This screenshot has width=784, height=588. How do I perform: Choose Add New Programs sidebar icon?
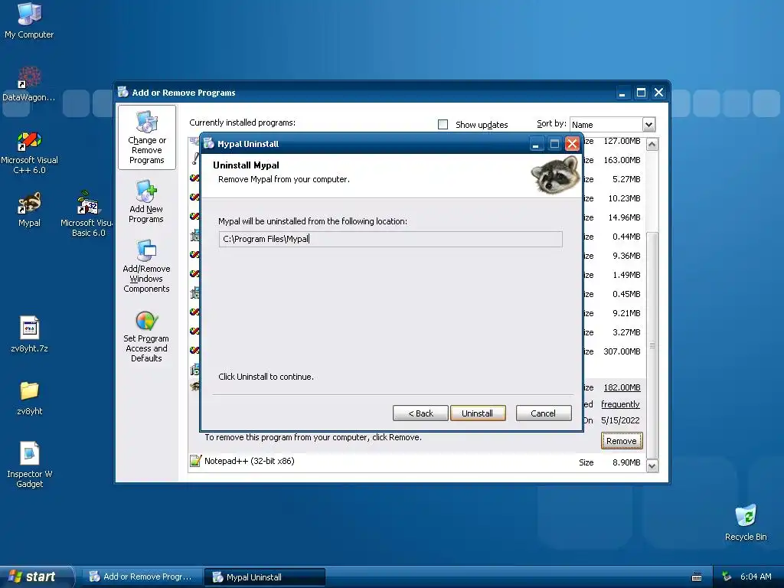point(146,201)
